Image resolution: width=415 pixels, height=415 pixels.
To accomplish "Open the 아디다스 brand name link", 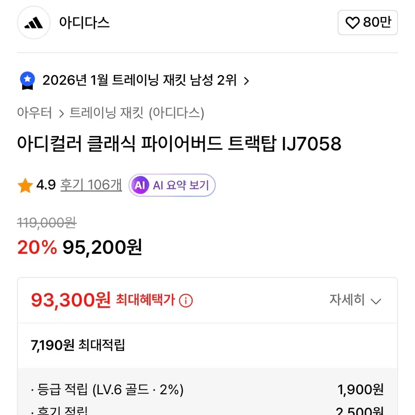I will pos(84,23).
